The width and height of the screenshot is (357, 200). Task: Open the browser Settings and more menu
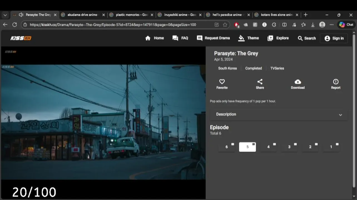[331, 25]
